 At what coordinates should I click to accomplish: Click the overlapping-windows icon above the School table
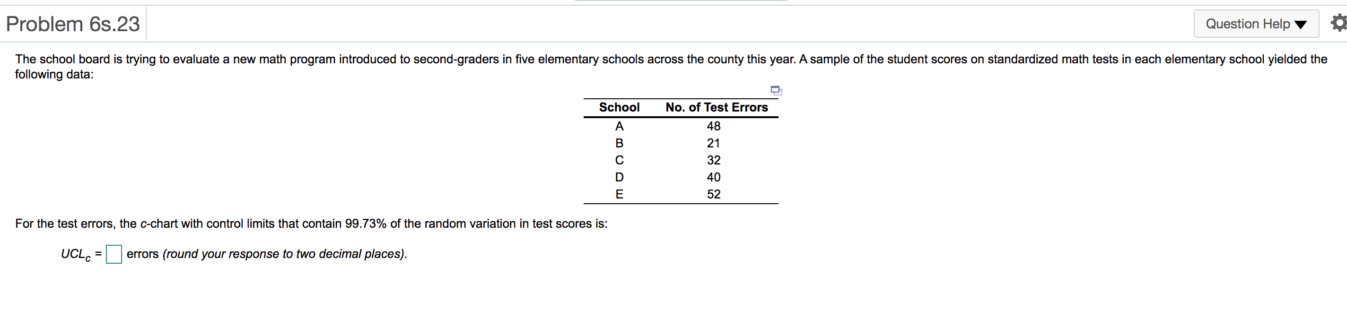point(776,90)
